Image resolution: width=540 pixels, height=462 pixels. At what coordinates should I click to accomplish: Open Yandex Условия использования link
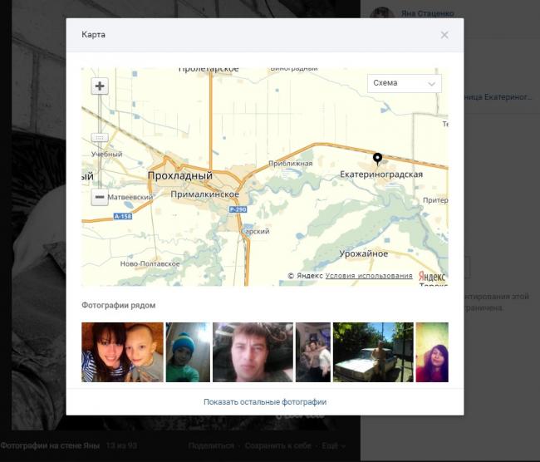pos(369,276)
